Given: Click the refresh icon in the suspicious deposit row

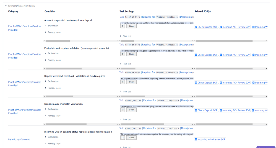Looking at the screenshot, I should pyautogui.click(x=123, y=26).
